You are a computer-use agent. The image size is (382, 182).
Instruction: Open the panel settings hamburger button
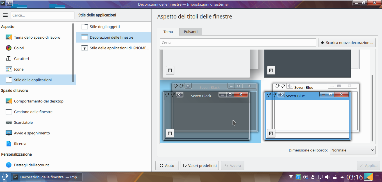378,177
